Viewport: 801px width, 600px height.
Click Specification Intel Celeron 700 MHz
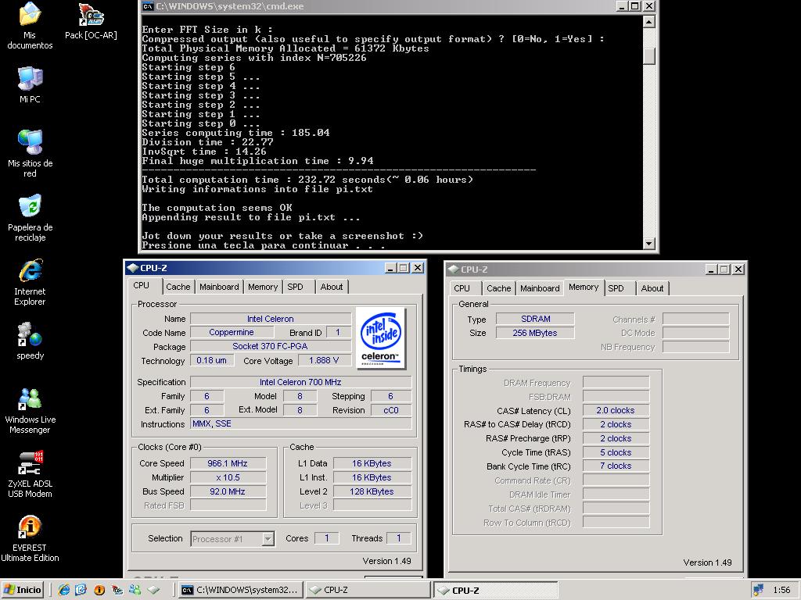[300, 382]
